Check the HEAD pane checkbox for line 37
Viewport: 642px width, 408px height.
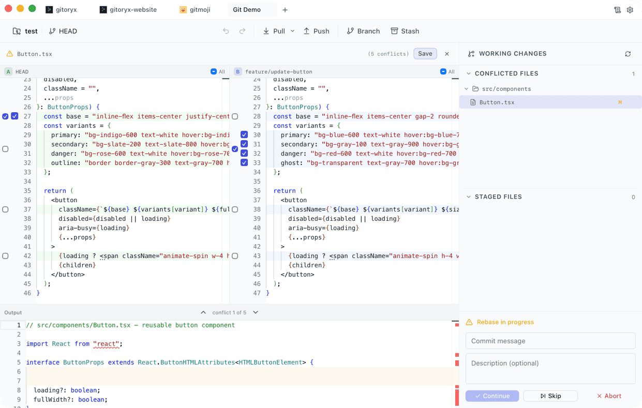click(x=5, y=209)
